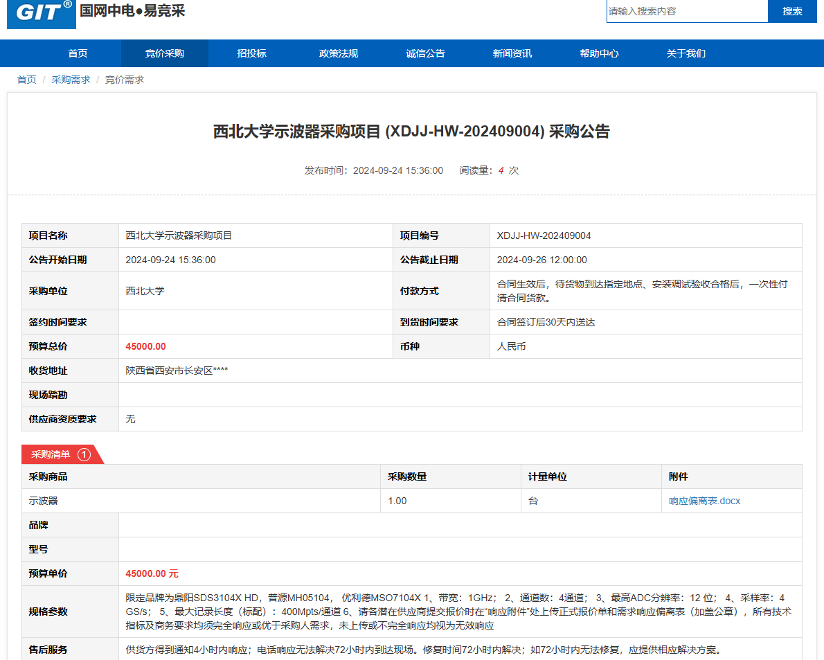Type in the search input field
824x660 pixels.
(x=687, y=11)
